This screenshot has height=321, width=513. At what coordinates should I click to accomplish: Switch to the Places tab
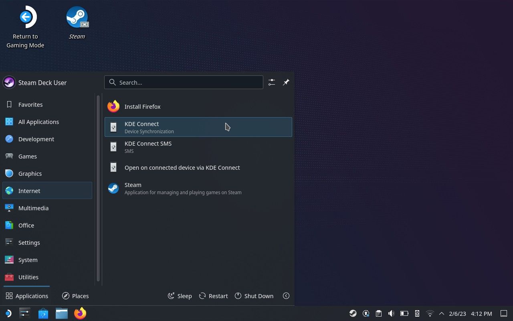[x=75, y=296]
